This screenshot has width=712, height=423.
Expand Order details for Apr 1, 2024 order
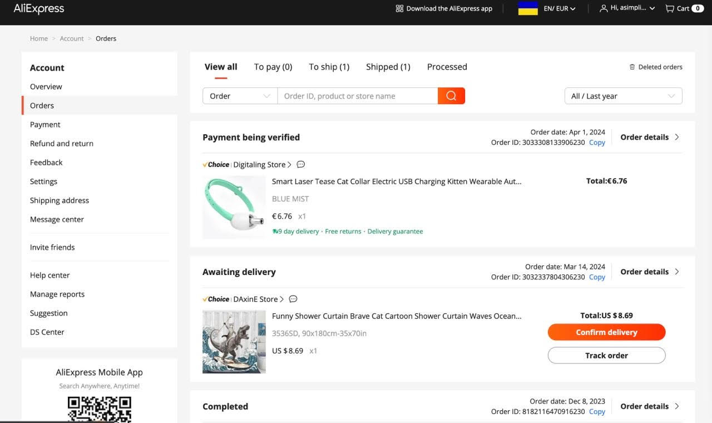(650, 137)
